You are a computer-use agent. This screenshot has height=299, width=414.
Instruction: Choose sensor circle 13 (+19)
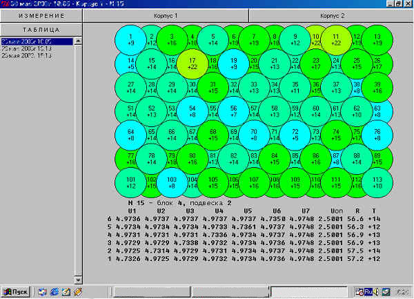377,40
